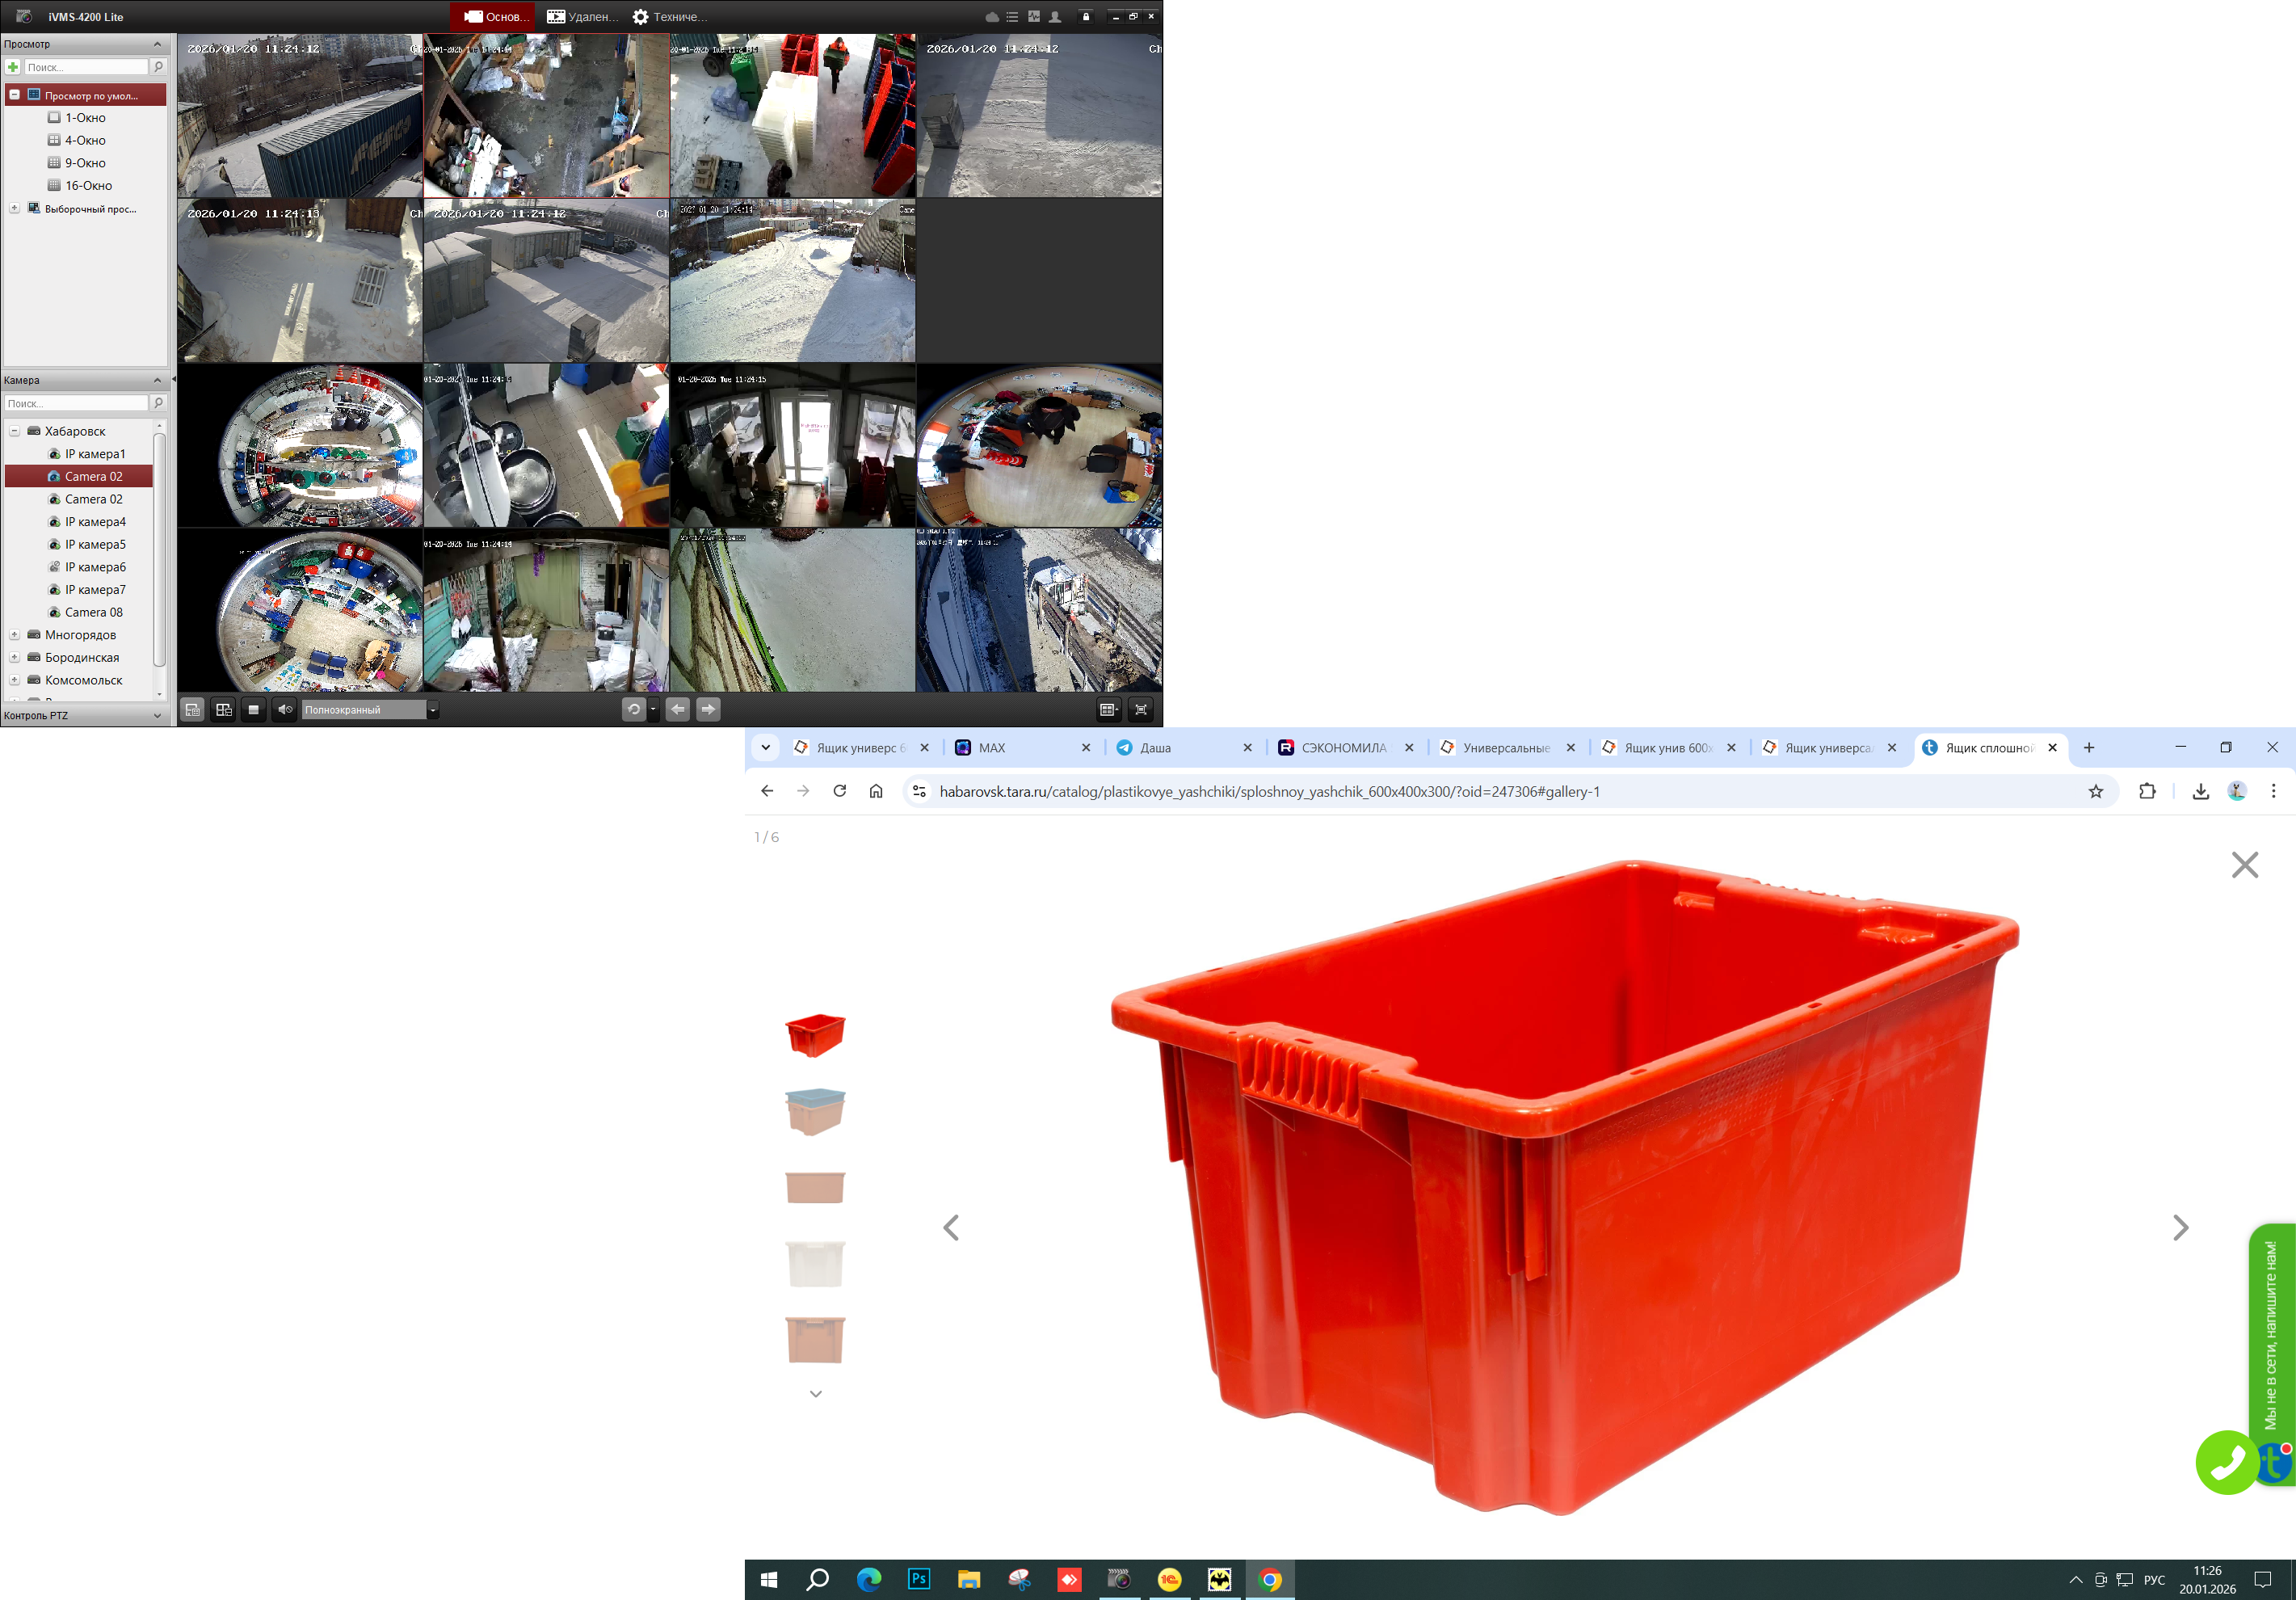Show next product gallery image arrow
Viewport: 2296px width, 1600px height.
click(x=2180, y=1227)
